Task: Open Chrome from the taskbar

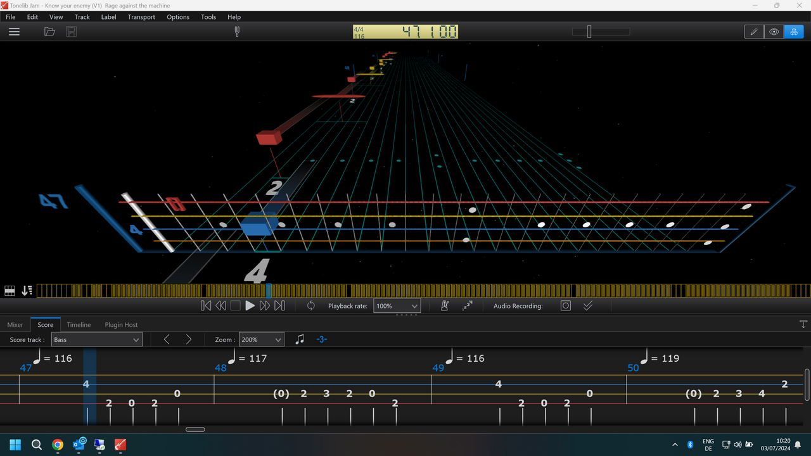Action: point(58,445)
